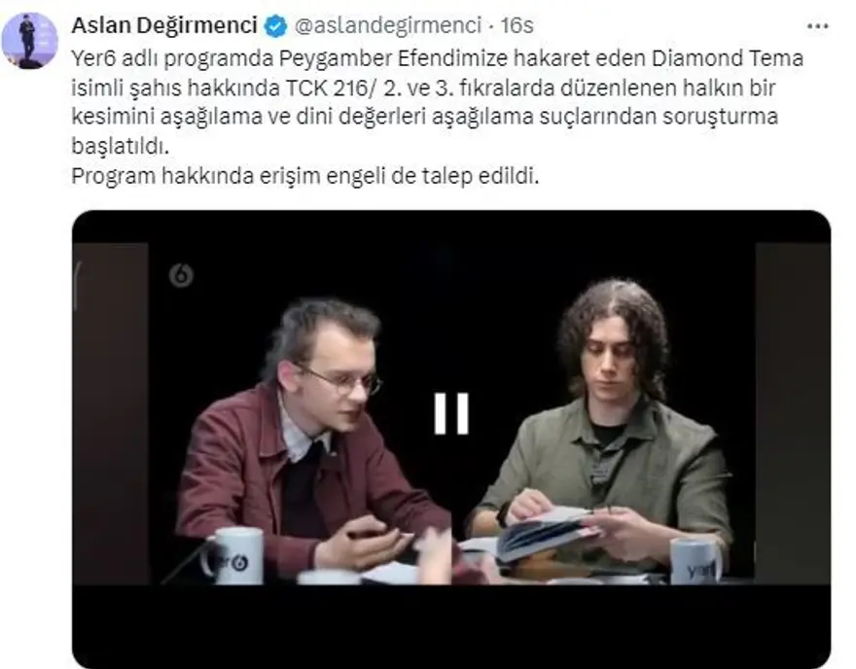Viewport: 856px width, 669px height.
Task: Click the phone held by left man
Action: coord(369,534)
